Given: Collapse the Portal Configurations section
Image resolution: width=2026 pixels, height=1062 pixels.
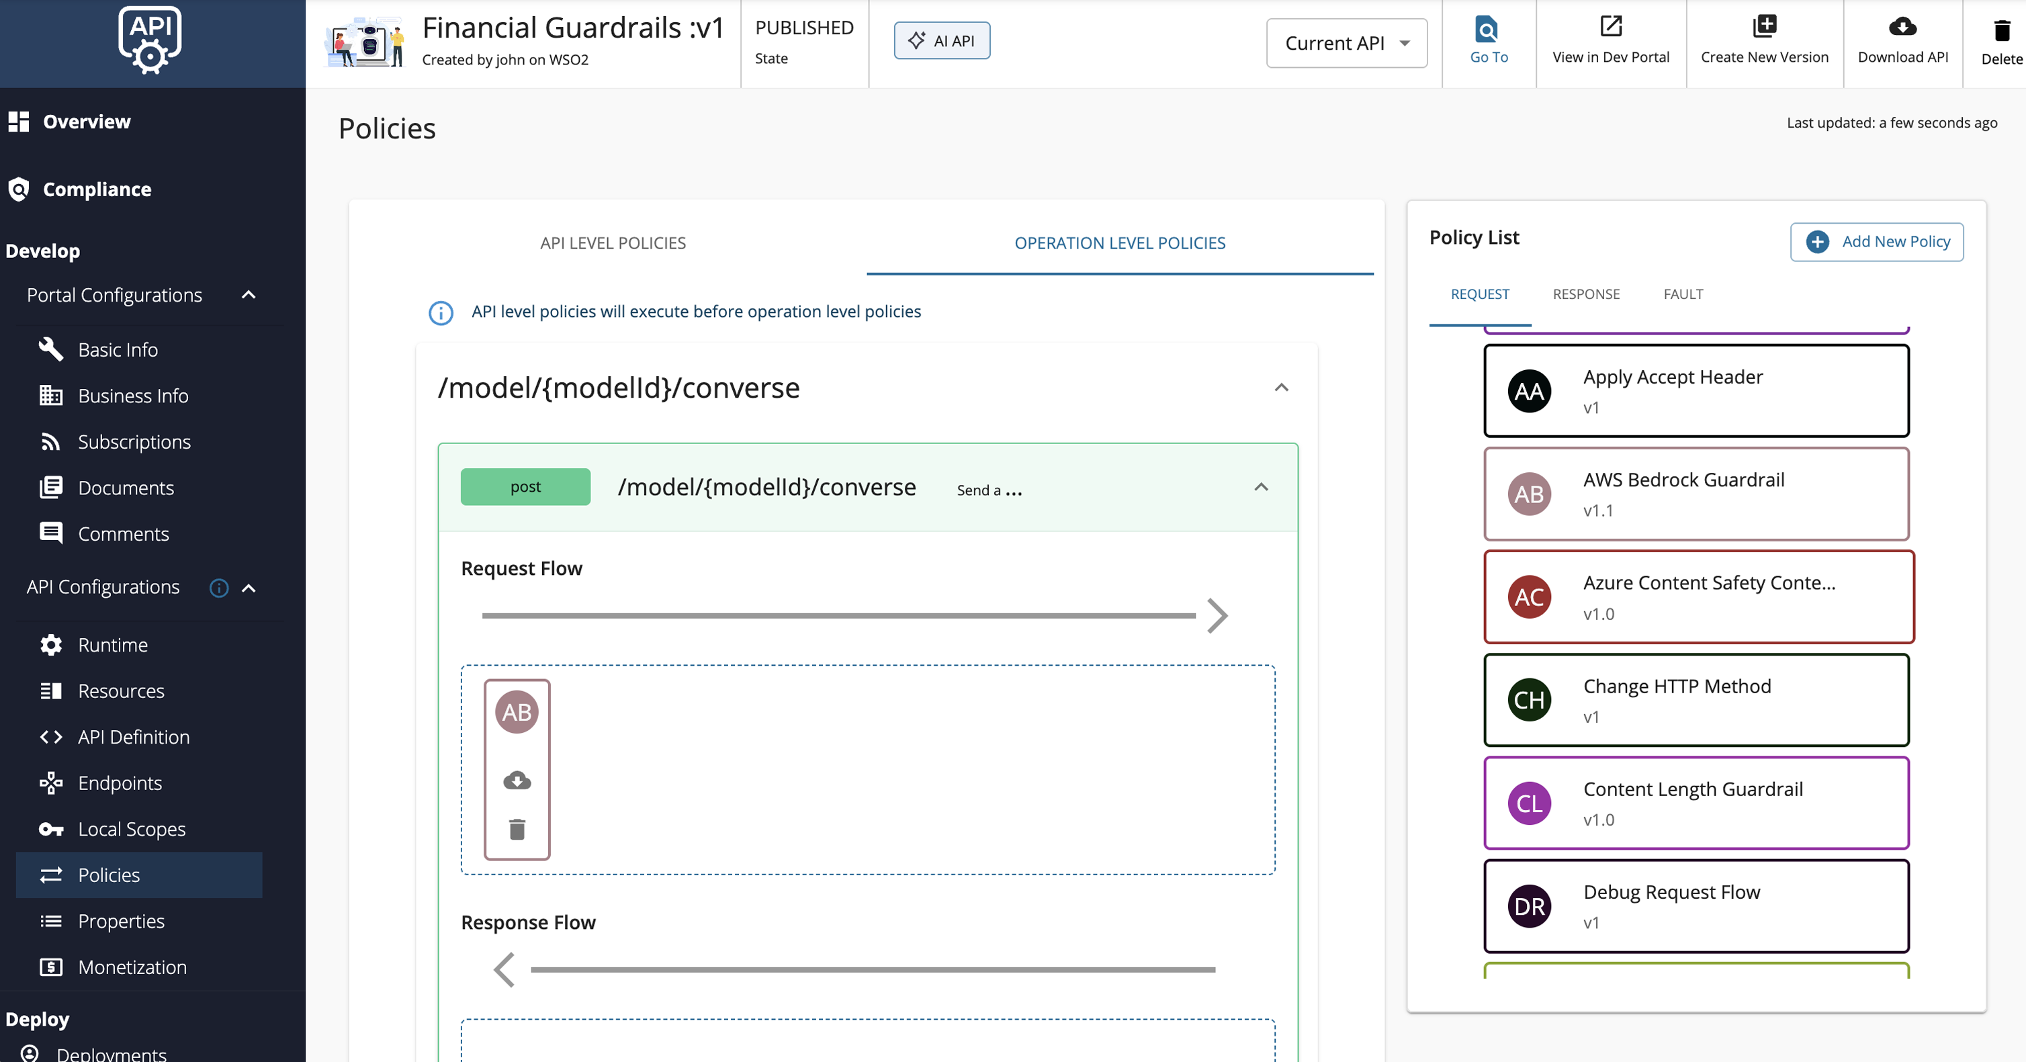Looking at the screenshot, I should click(x=249, y=294).
